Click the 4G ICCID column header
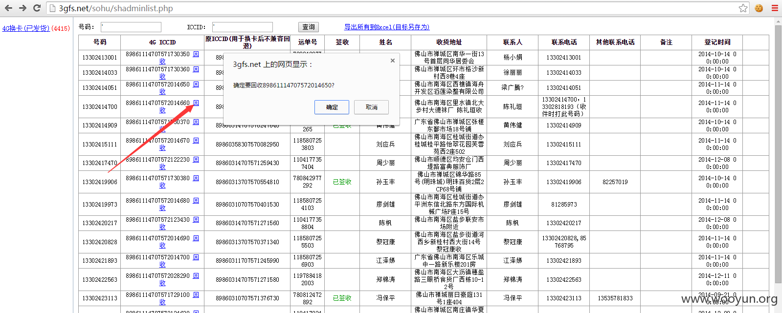Screen dimensions: 782x313 (162, 42)
